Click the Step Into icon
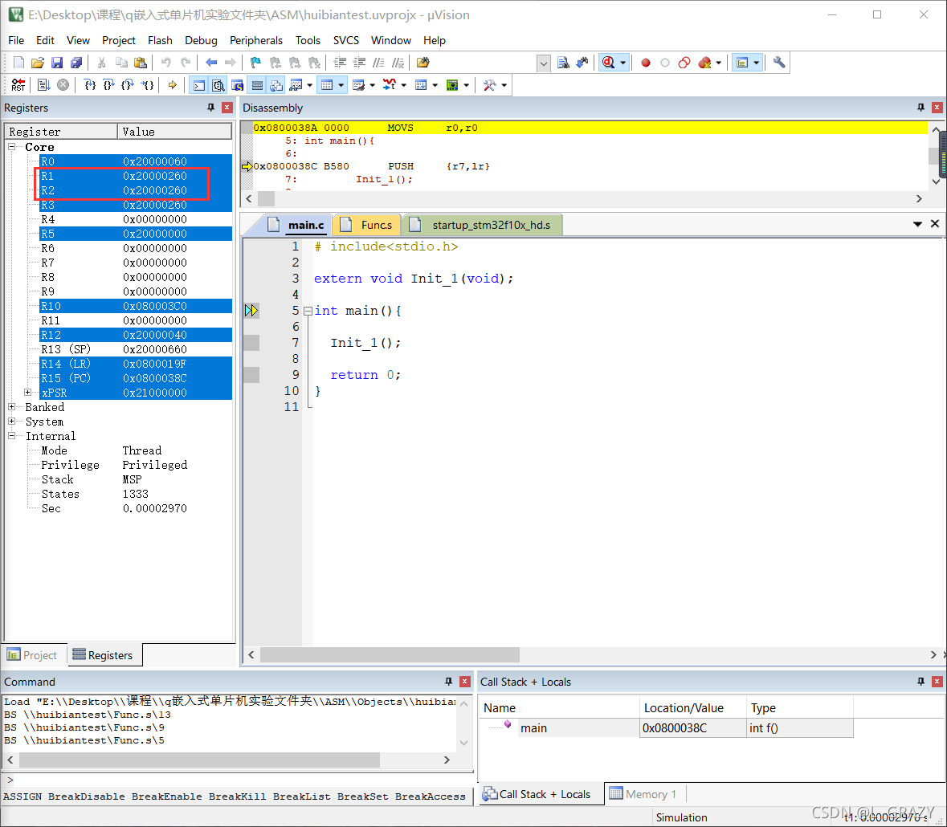 (x=89, y=85)
